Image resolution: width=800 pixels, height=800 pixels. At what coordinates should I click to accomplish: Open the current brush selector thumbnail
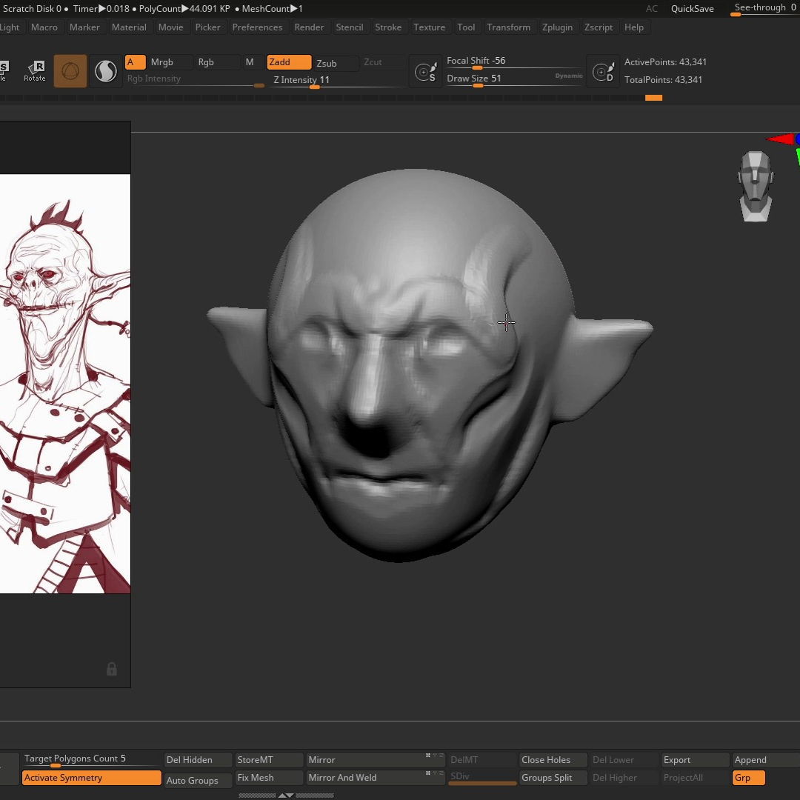point(70,70)
